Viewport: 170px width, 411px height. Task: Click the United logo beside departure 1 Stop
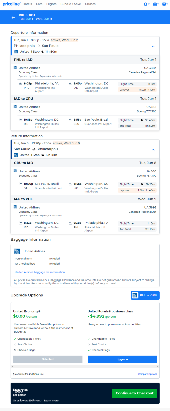click(16, 52)
